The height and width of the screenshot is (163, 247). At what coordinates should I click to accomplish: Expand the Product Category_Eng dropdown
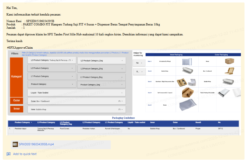pos(102,85)
